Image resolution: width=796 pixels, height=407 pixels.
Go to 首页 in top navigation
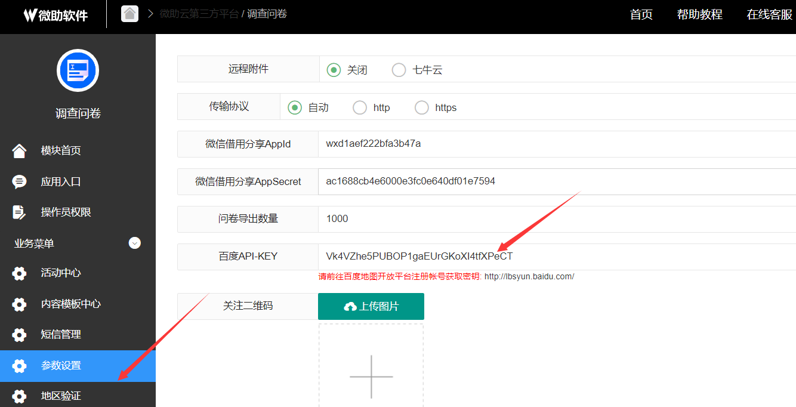coord(641,15)
